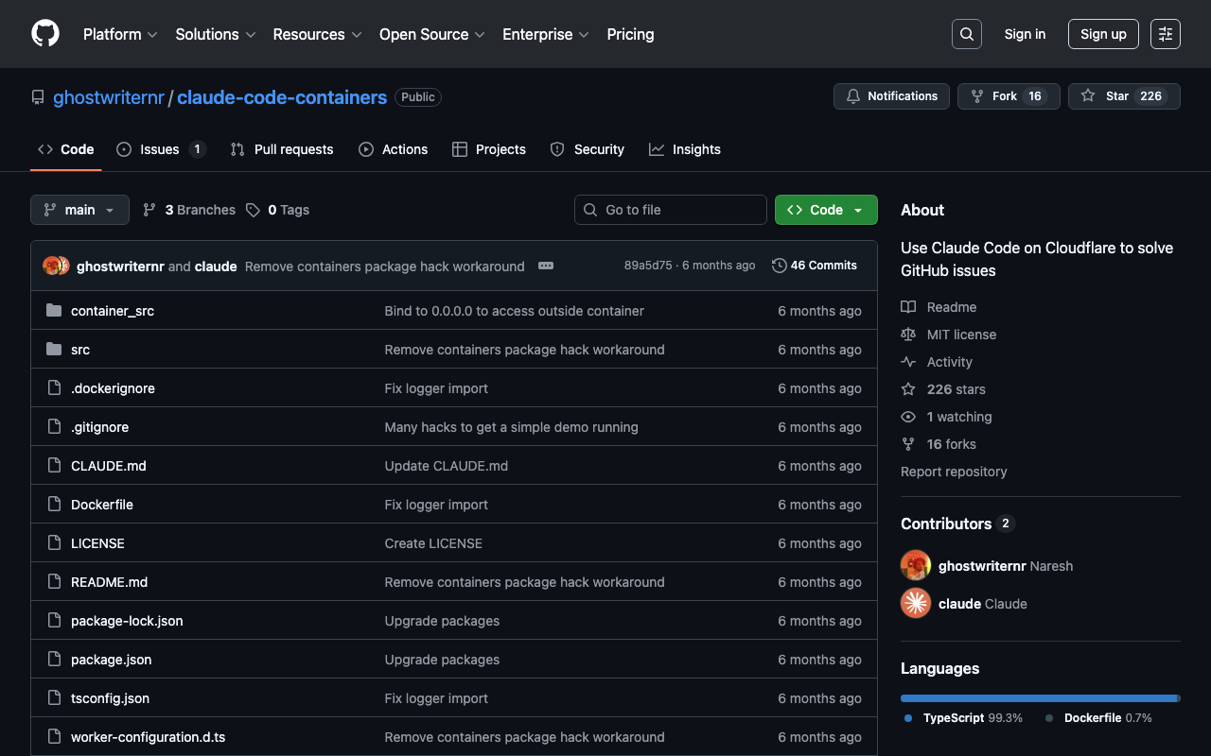Open the Pull requests tab

coord(282,149)
